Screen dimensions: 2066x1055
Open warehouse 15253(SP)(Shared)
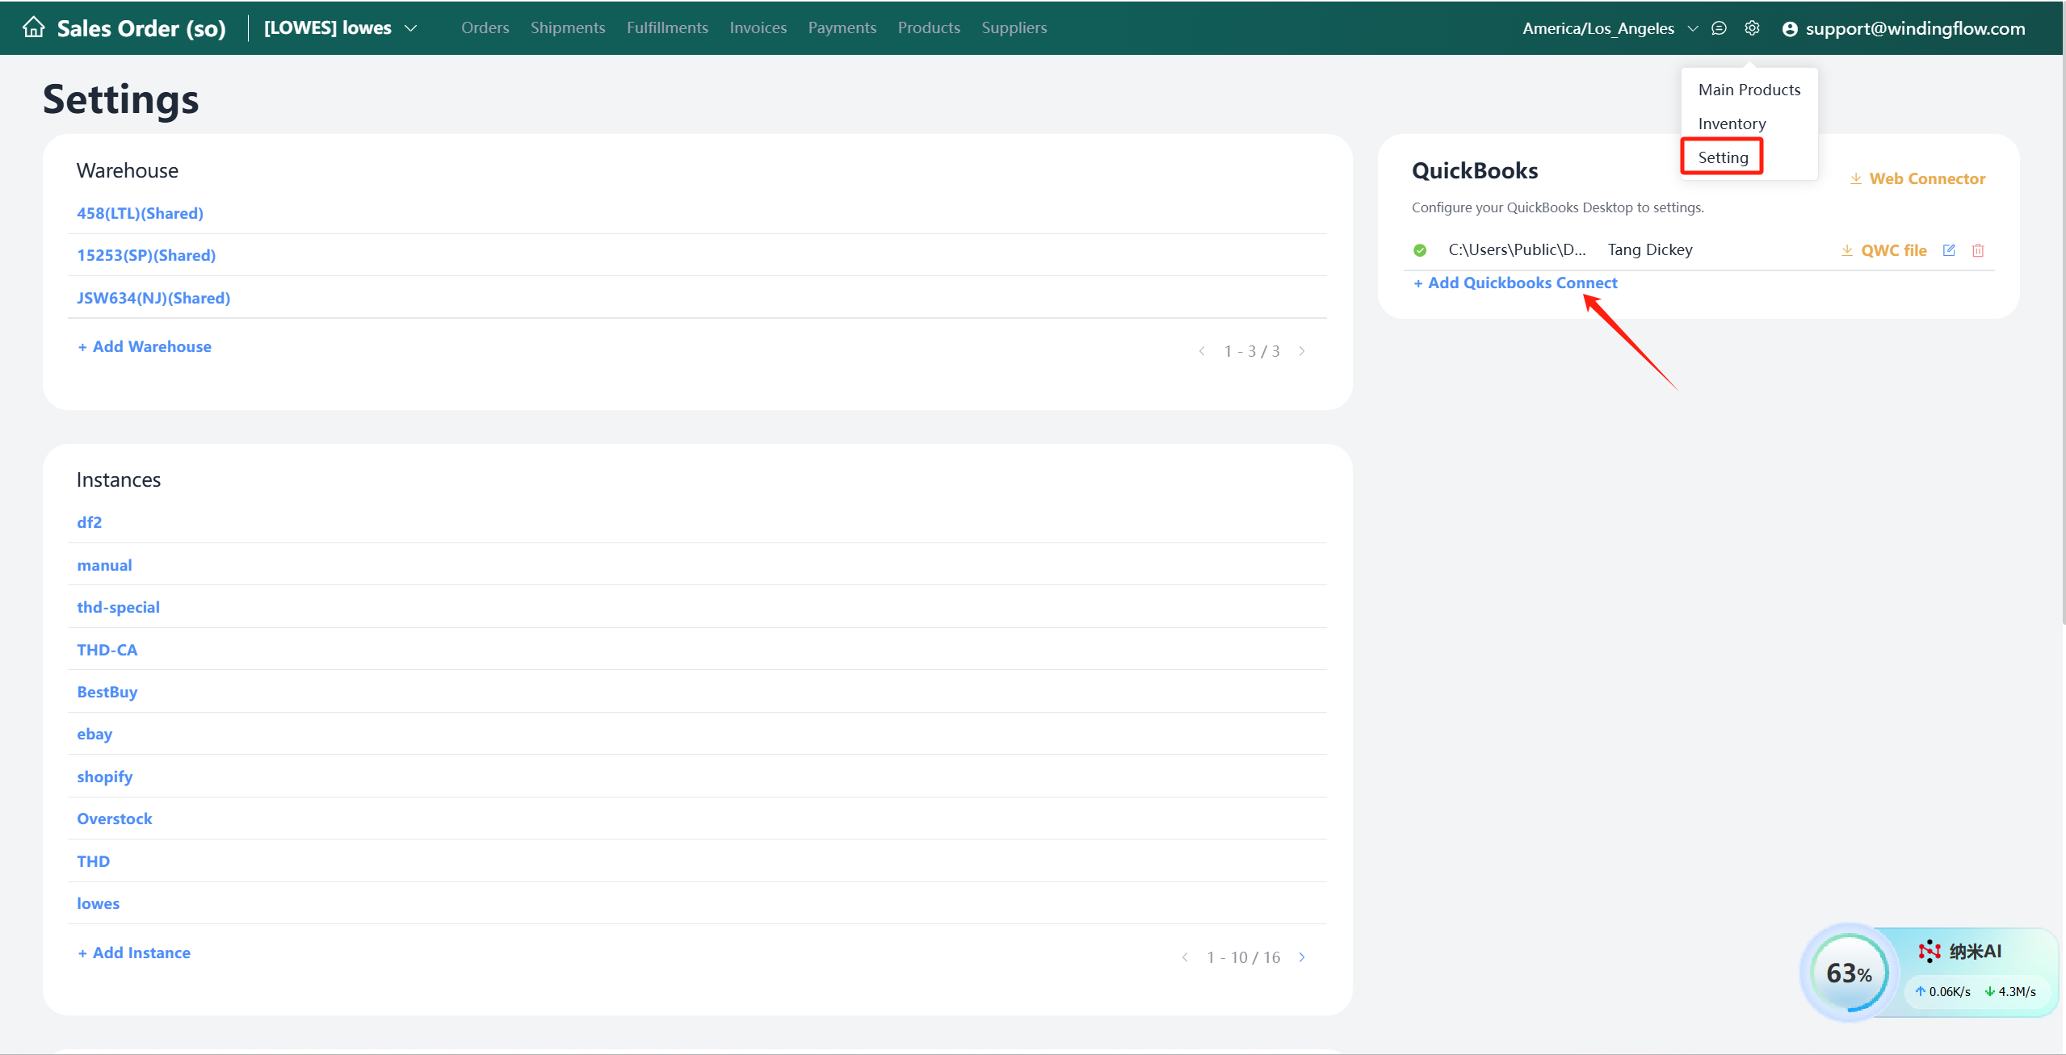coord(146,255)
